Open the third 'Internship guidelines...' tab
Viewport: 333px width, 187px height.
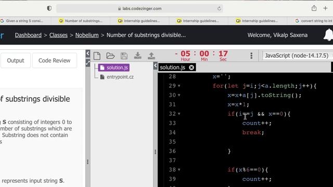tap(257, 21)
